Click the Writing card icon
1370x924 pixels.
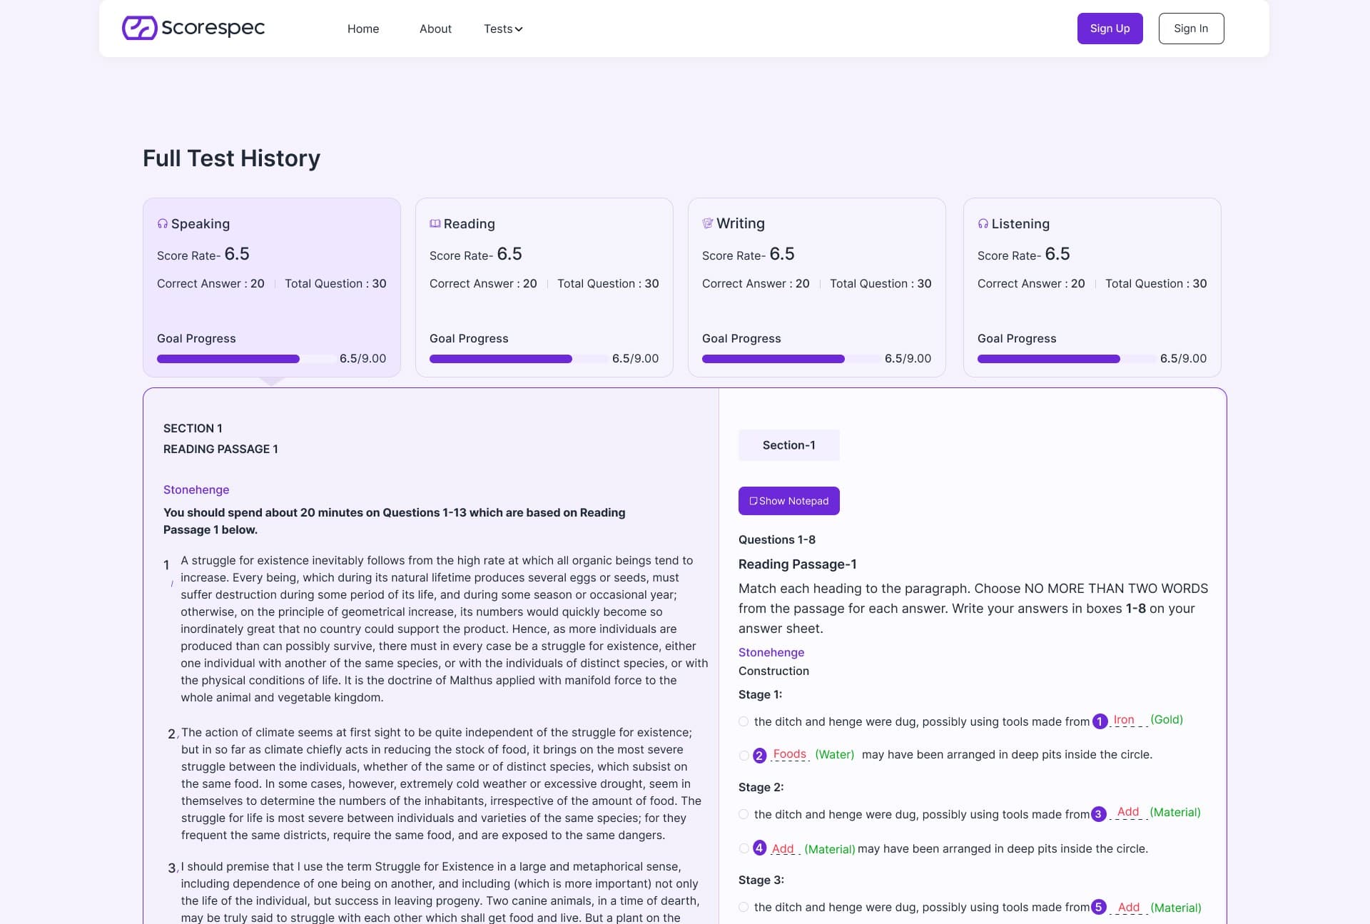[707, 223]
